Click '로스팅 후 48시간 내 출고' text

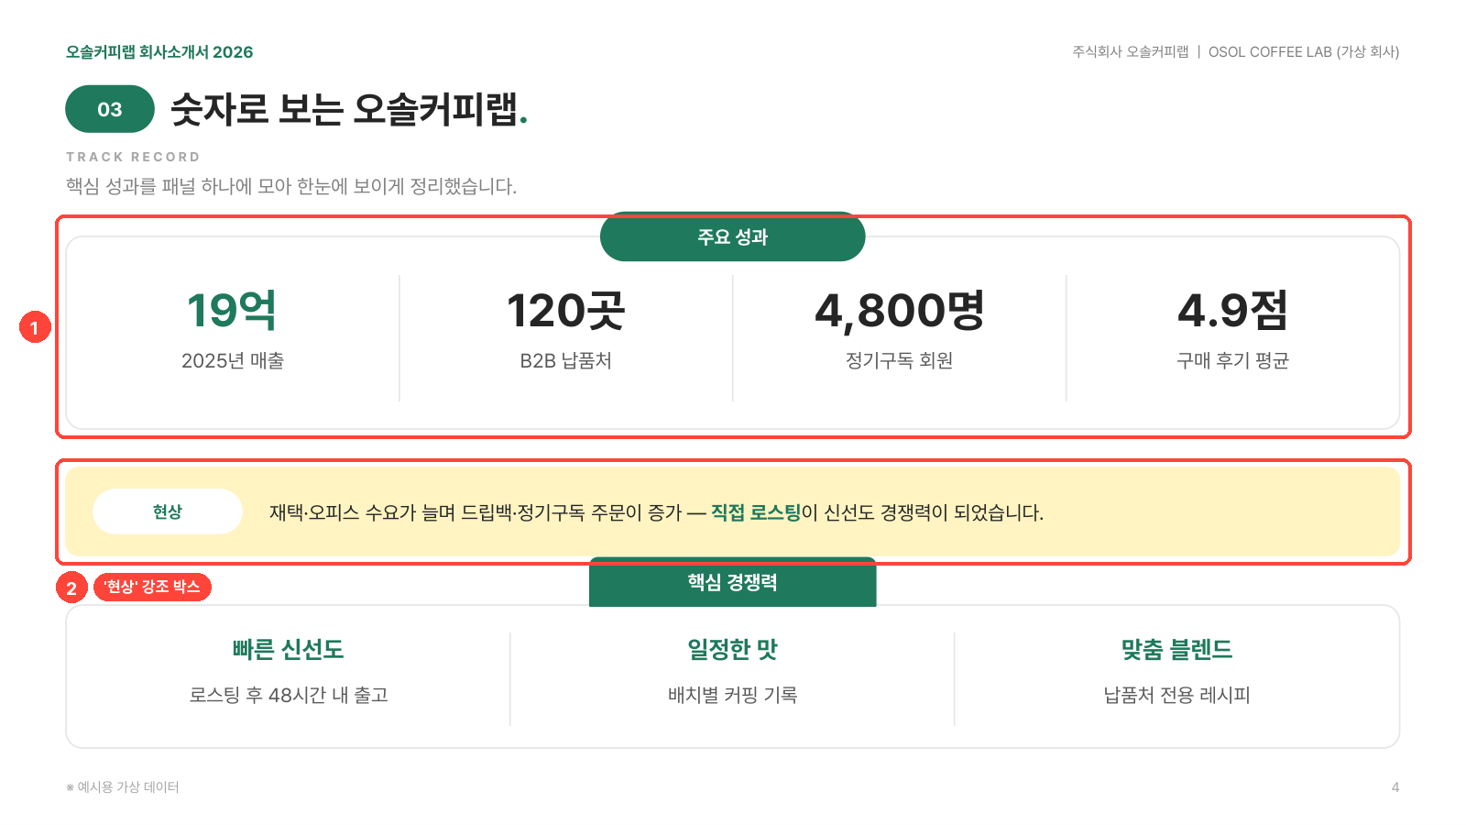click(289, 696)
